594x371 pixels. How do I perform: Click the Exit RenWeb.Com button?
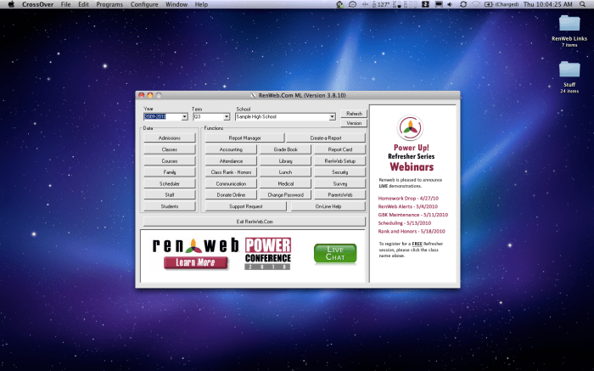tap(255, 222)
